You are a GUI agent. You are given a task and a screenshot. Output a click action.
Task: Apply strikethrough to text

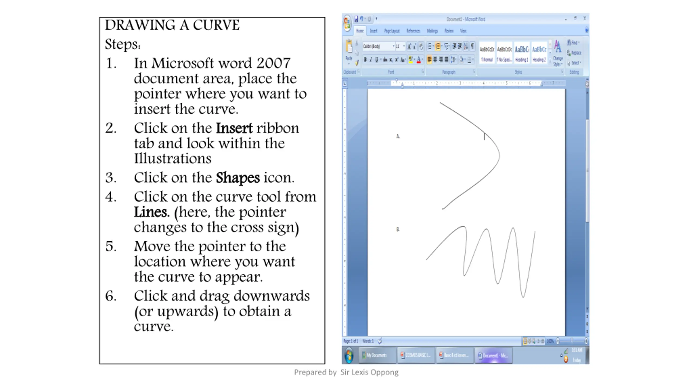tap(385, 60)
